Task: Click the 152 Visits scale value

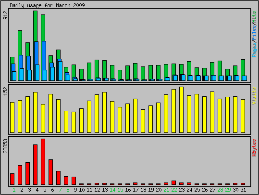Action: (x=6, y=91)
